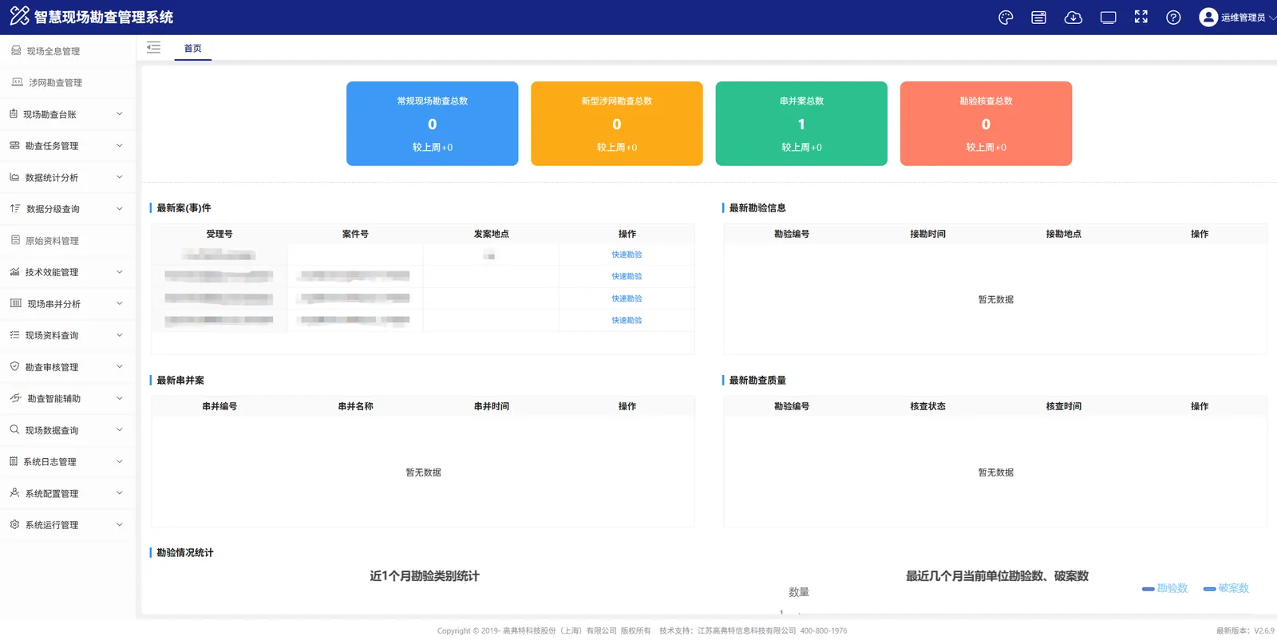Click the cloud download icon

(x=1073, y=18)
